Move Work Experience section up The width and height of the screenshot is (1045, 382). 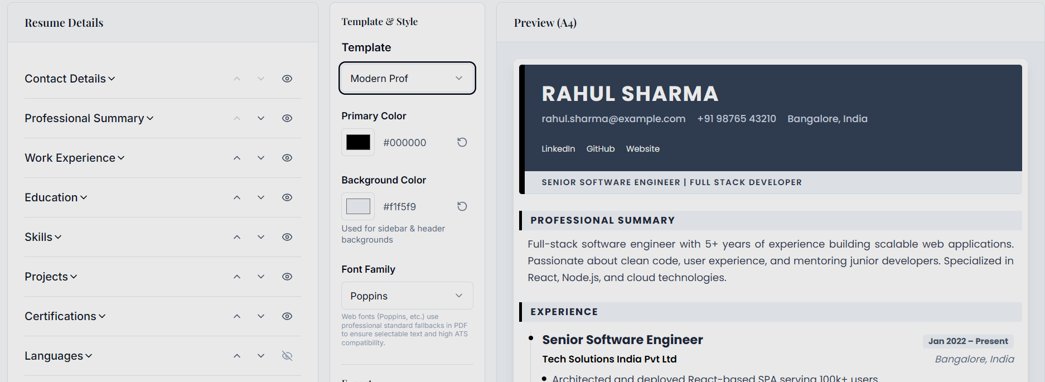tap(236, 158)
